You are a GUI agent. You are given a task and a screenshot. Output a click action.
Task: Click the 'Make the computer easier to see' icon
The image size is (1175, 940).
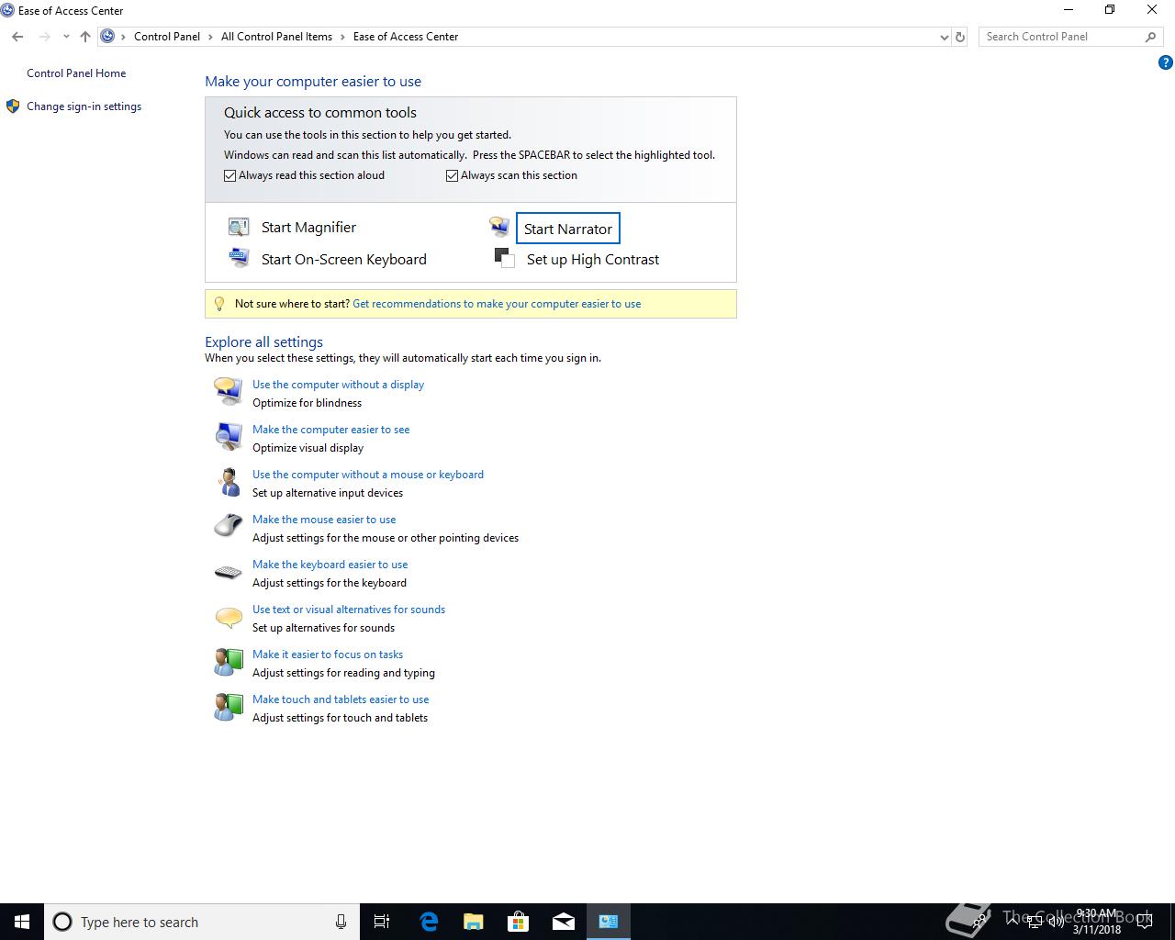228,437
